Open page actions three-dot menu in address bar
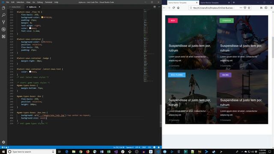 [x=241, y=8]
